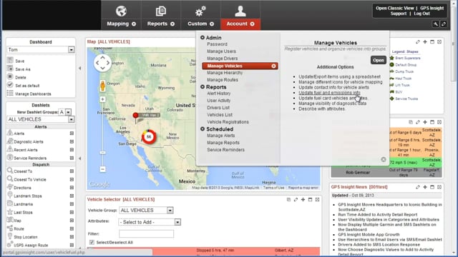Click Open Classic View link
Screen dimensions: 458x257
pos(395,8)
